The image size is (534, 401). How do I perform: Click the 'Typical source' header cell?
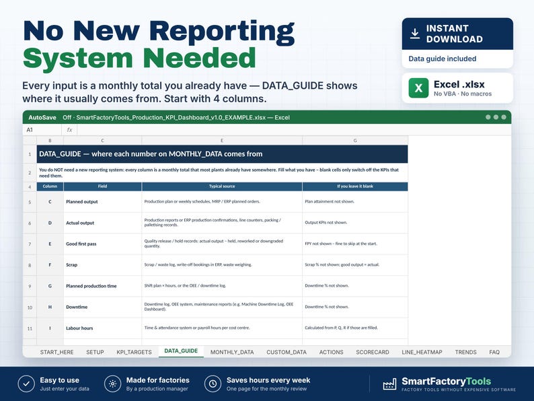222,186
